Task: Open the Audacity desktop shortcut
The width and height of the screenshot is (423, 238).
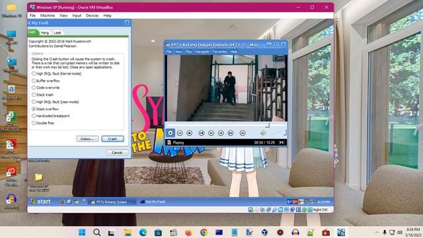Action: (x=11, y=201)
